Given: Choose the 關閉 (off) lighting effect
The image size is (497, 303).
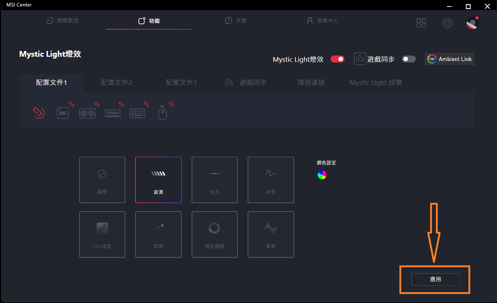Looking at the screenshot, I should [x=102, y=180].
